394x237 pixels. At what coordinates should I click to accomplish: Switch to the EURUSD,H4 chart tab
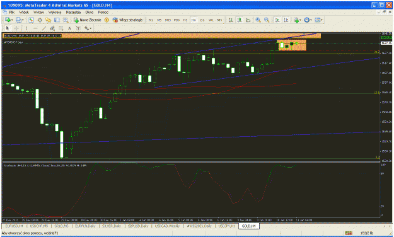pos(14,226)
